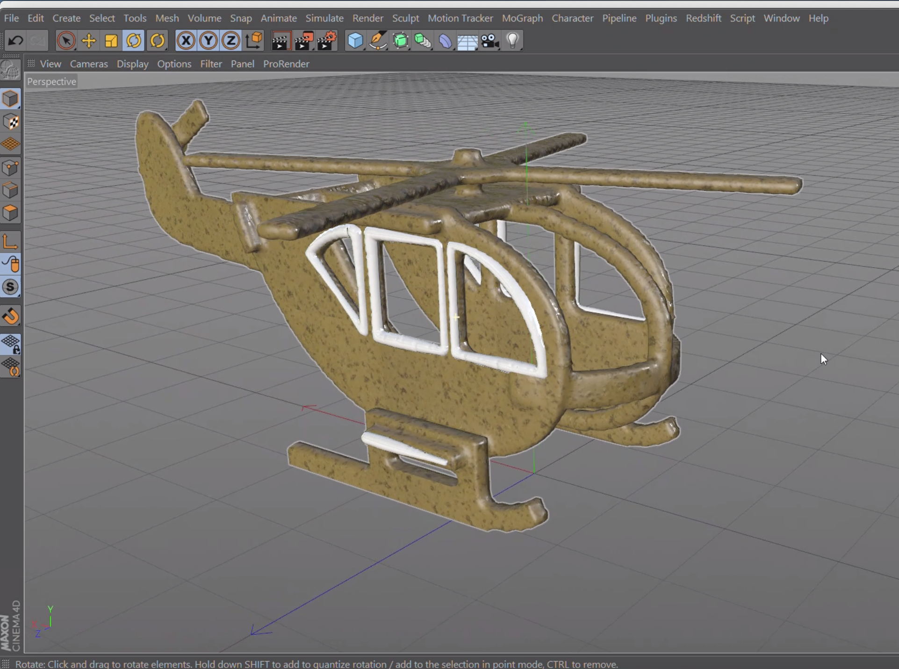The width and height of the screenshot is (899, 669).
Task: Click the Rotate hint text in the status bar
Action: (x=316, y=664)
